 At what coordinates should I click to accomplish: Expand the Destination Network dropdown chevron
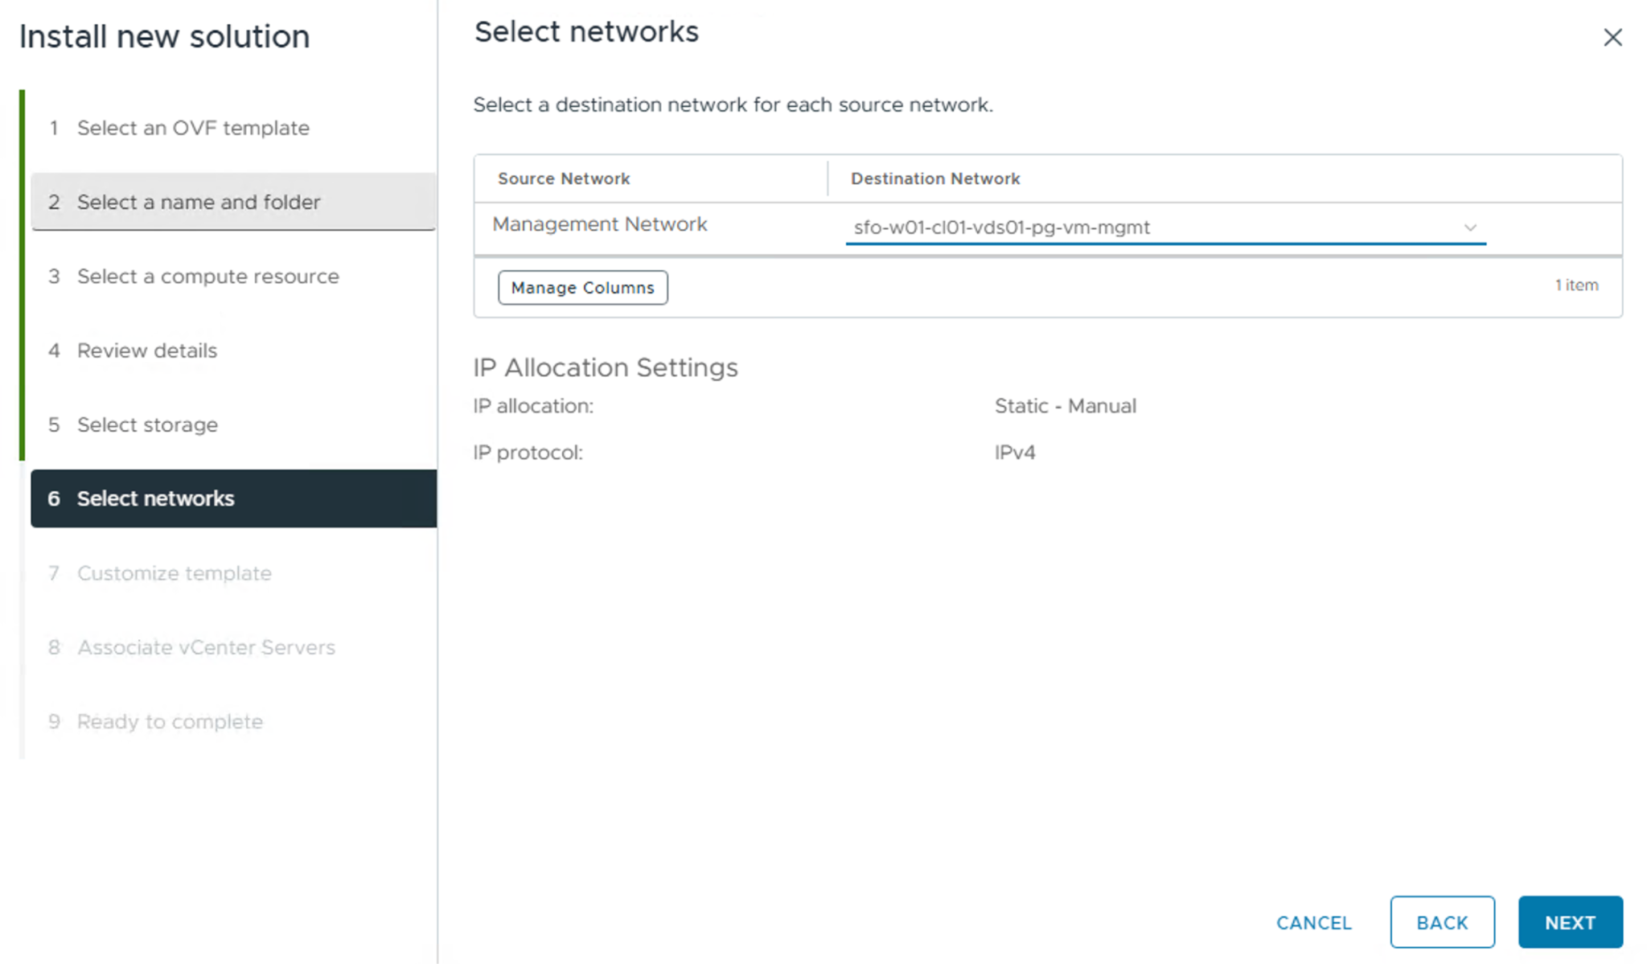coord(1469,228)
